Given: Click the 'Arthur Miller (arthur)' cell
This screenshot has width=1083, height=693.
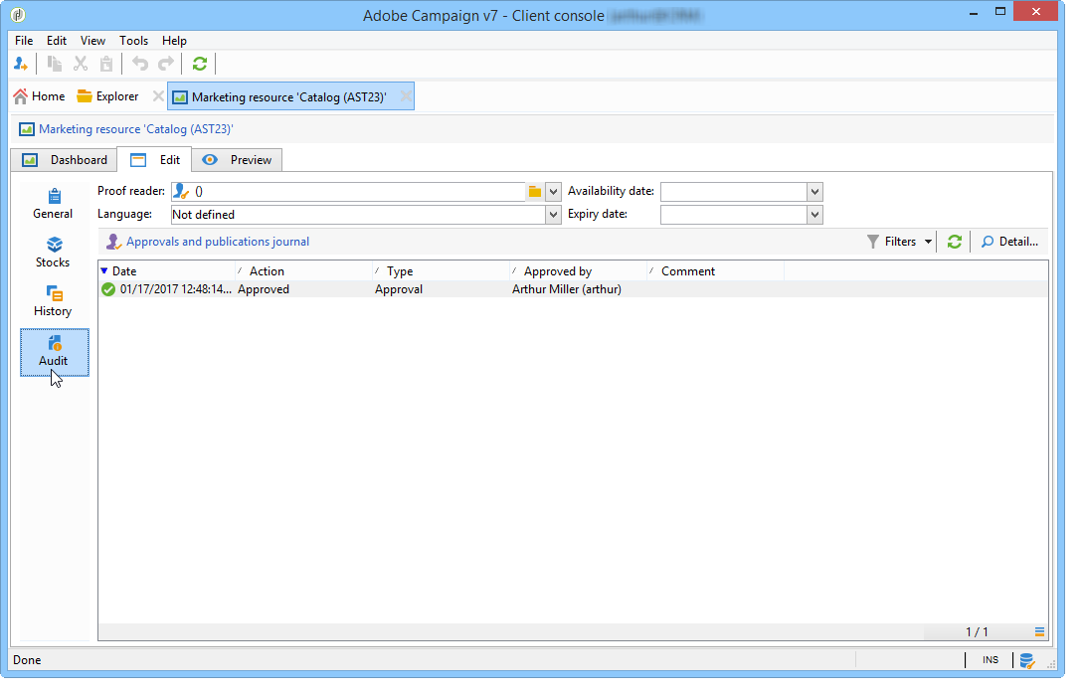Looking at the screenshot, I should pos(567,290).
